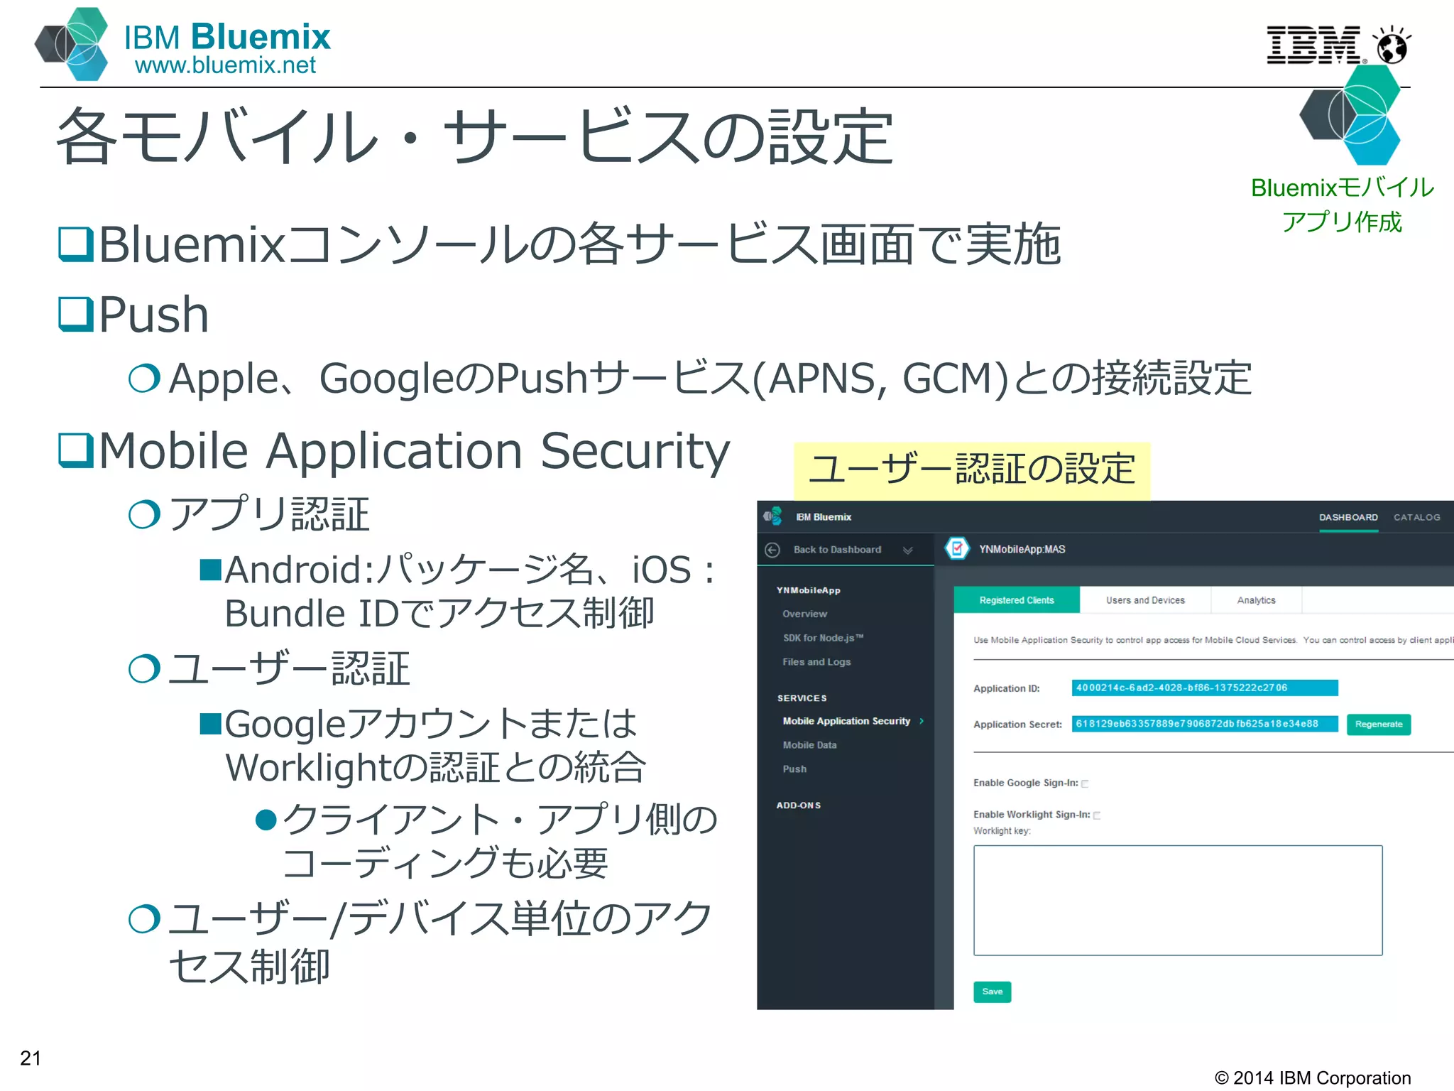
Task: Enable Google Sign-In checkbox
Action: coord(1085,783)
